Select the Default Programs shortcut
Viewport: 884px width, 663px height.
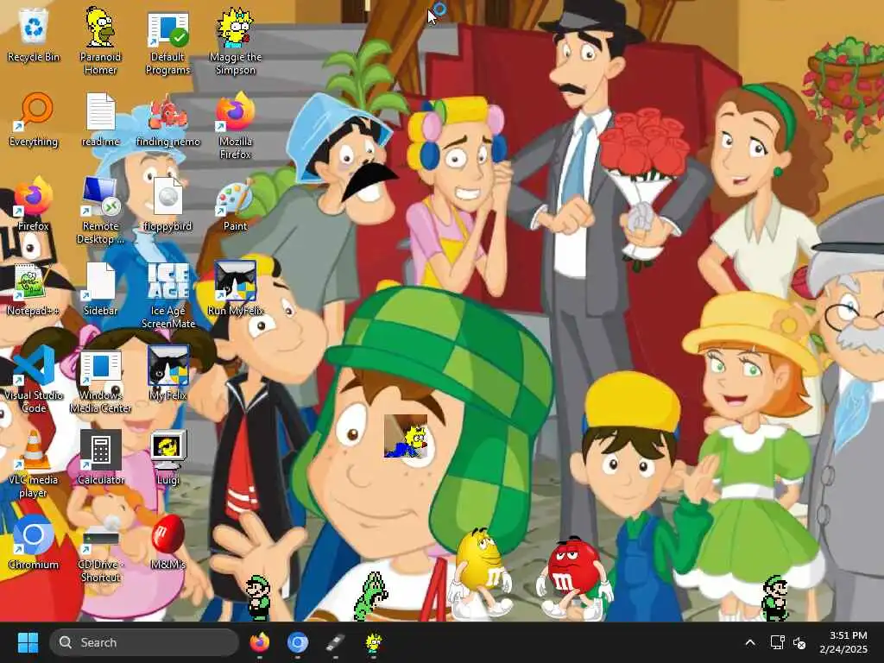tap(168, 41)
